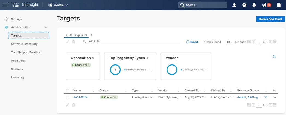Click the Top Targets by Types donut chart
The image size is (286, 115).
pyautogui.click(x=115, y=70)
